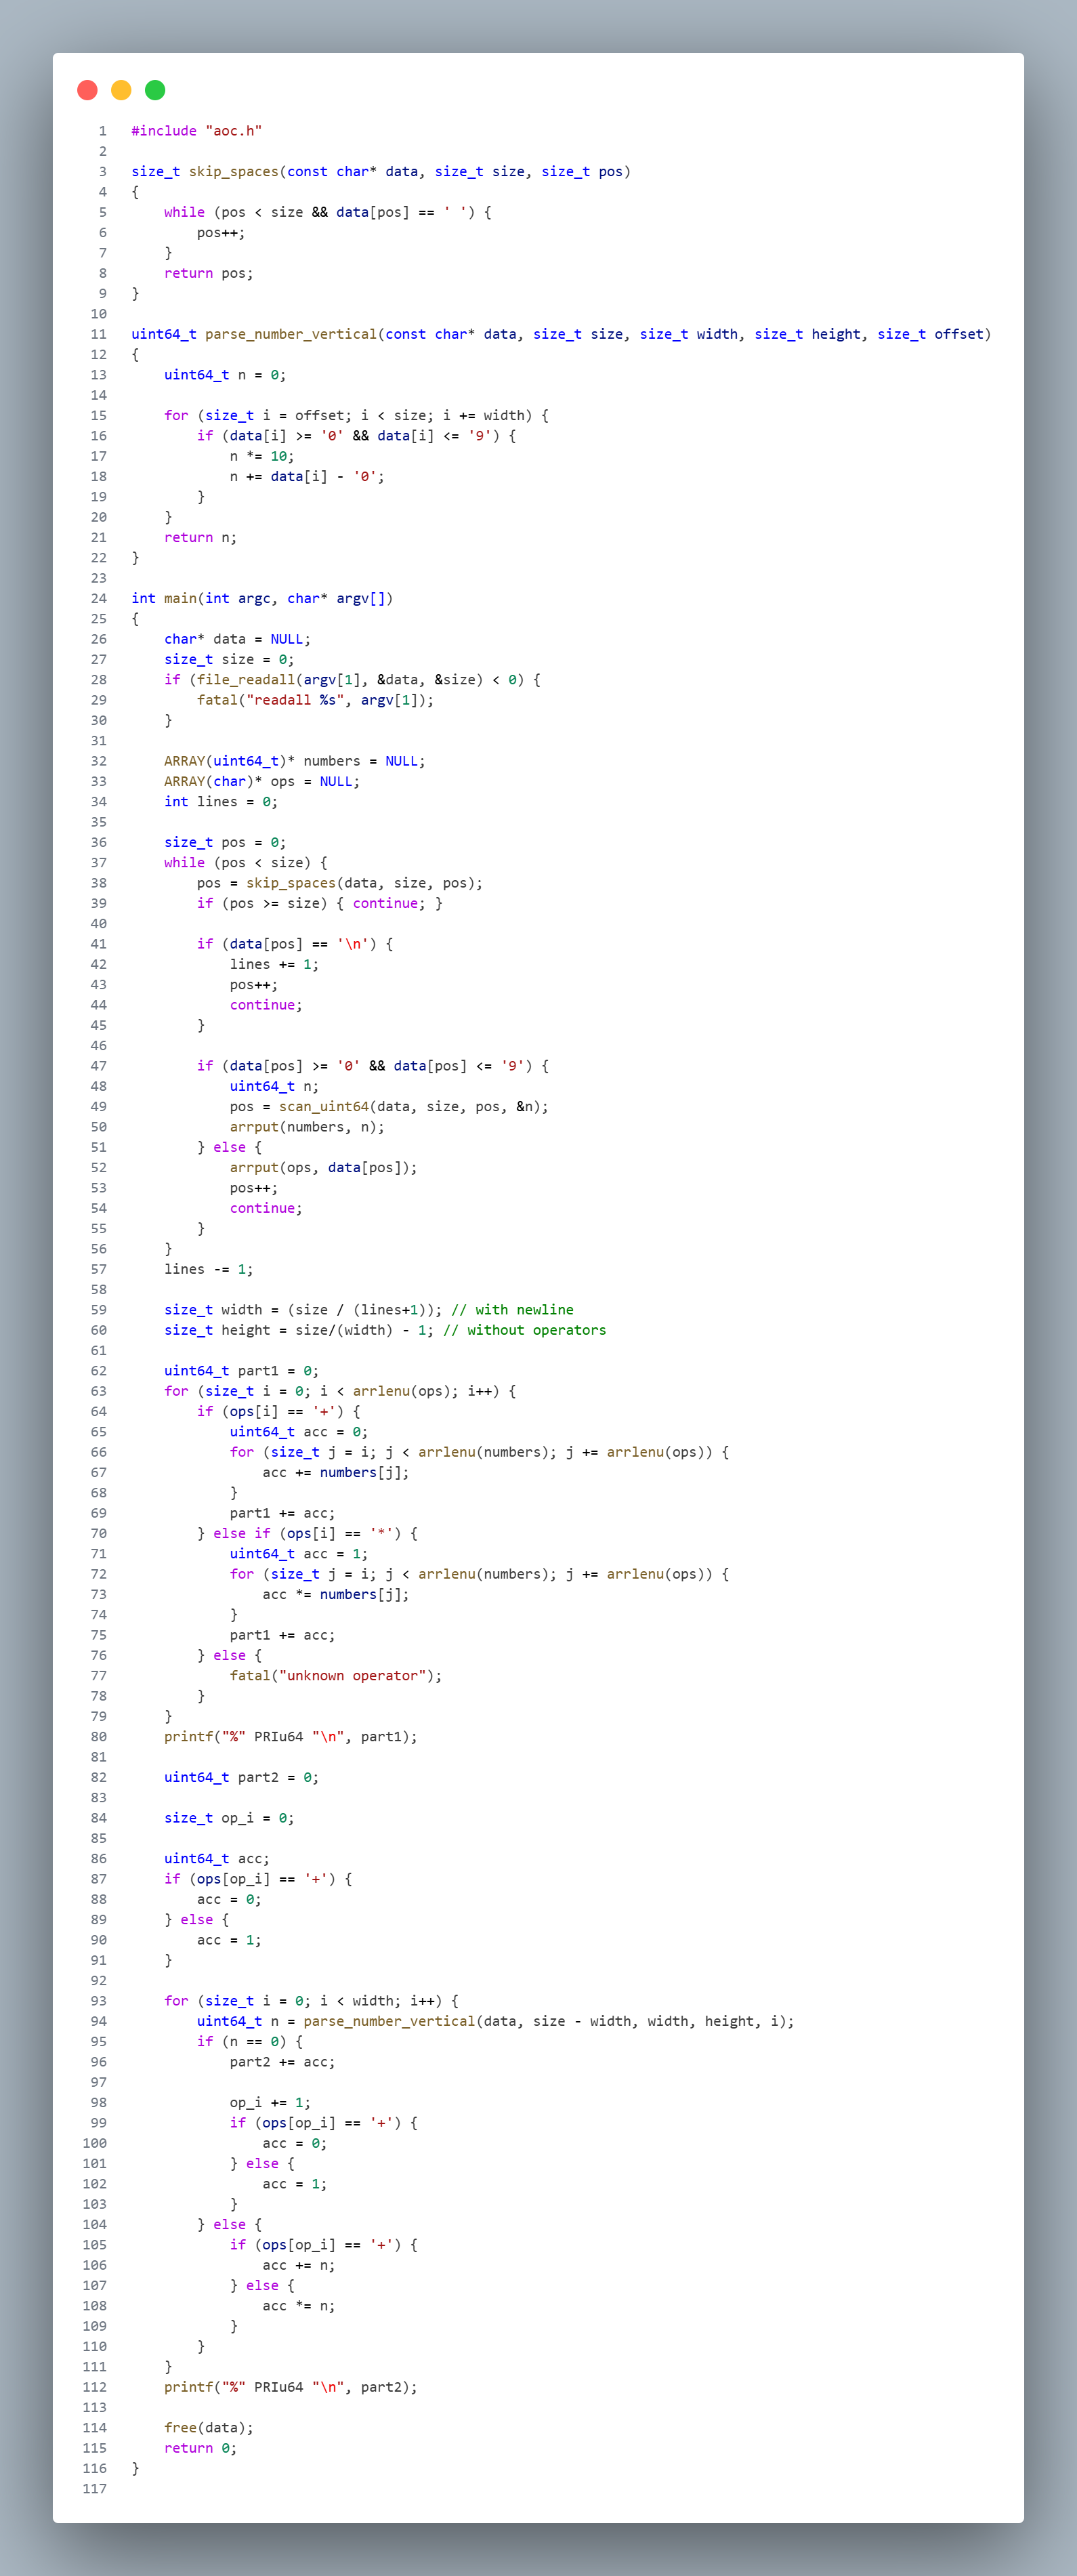Click the 'for (size_t i = 0; i < arrlenu(ops); i++)' line
Image resolution: width=1077 pixels, height=2576 pixels.
coord(340,1392)
